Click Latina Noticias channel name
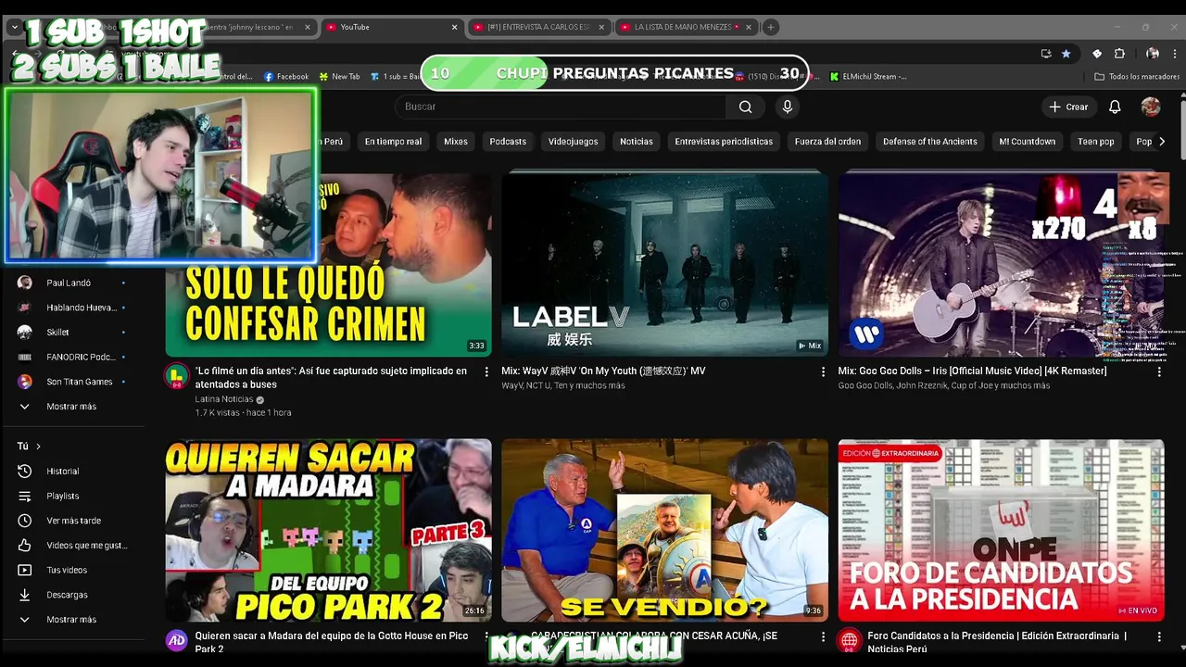The height and width of the screenshot is (667, 1186). tap(224, 399)
